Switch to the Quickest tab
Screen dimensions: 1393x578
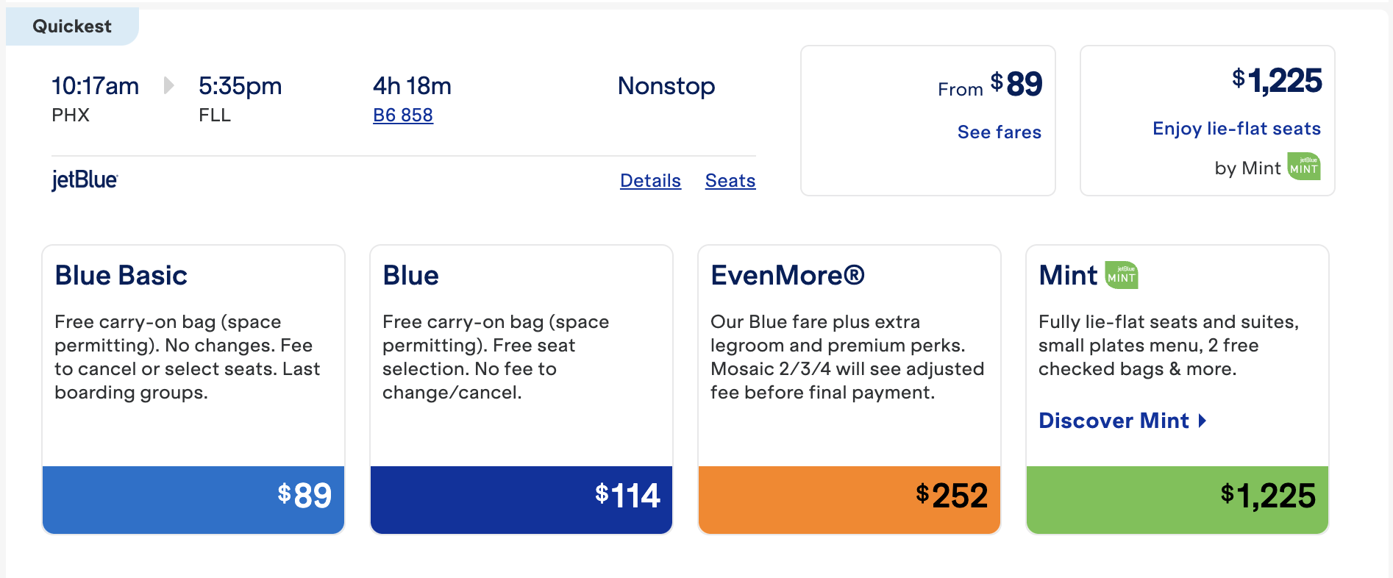tap(71, 26)
